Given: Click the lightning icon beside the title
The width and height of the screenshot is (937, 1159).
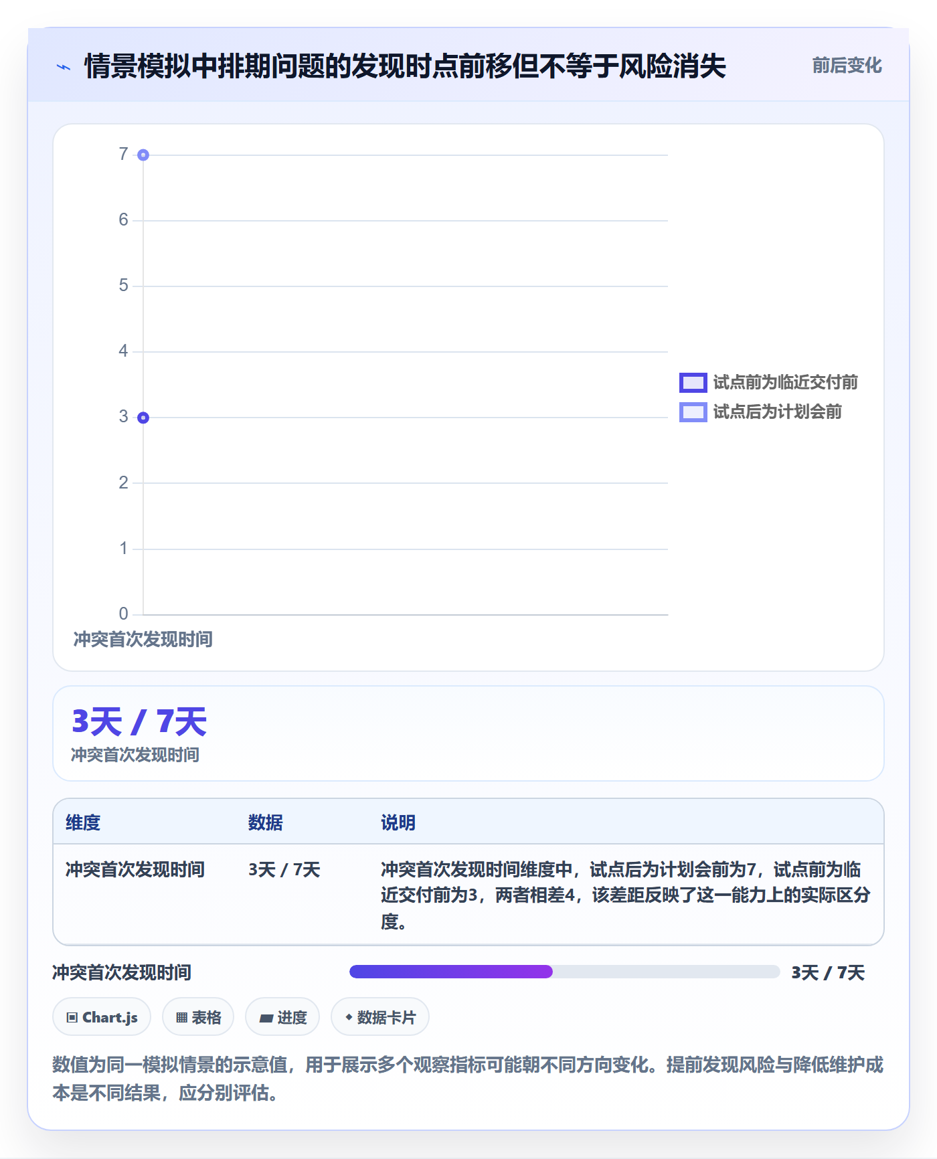Looking at the screenshot, I should pos(64,67).
